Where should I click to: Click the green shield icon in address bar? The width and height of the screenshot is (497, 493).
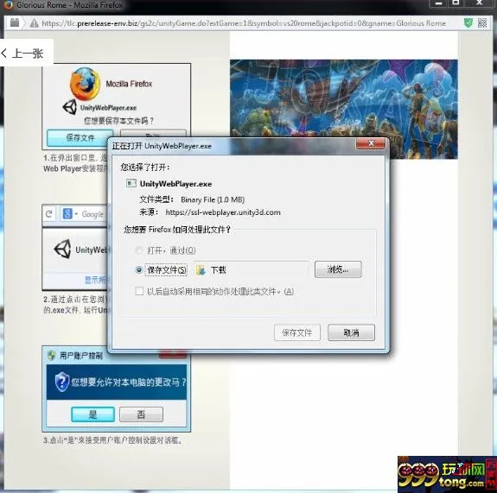coord(468,22)
